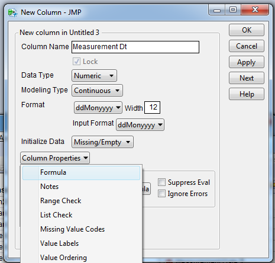Choose List Check menu entry

click(x=81, y=215)
